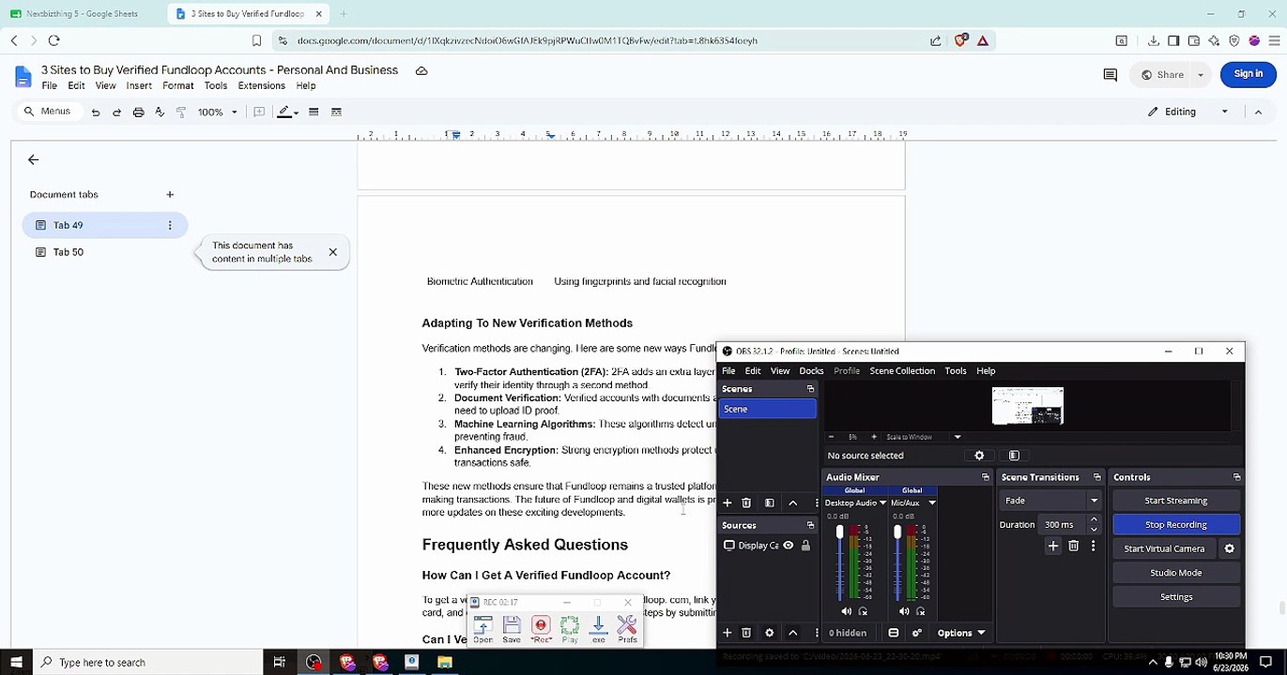Add a new document tab
The image size is (1287, 675).
(x=170, y=195)
